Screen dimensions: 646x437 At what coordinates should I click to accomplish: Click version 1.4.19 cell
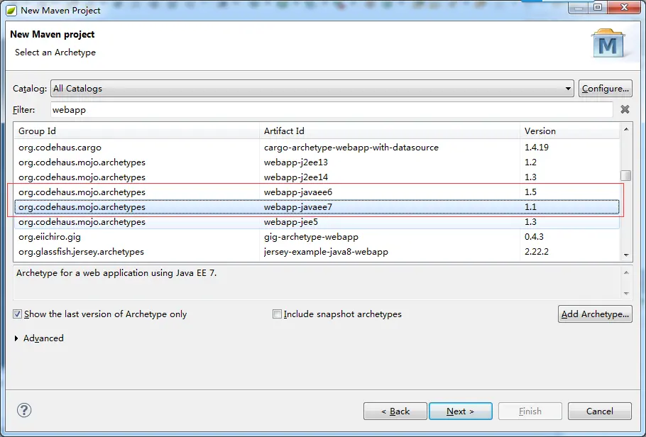[x=537, y=147]
